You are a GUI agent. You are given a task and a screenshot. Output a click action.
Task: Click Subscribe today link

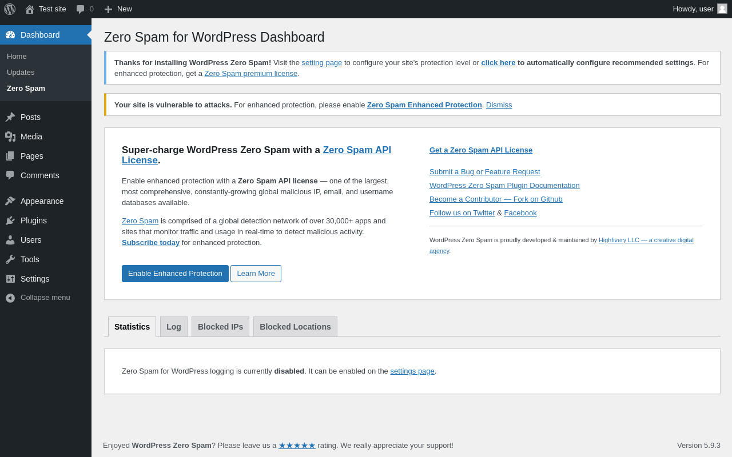point(150,242)
